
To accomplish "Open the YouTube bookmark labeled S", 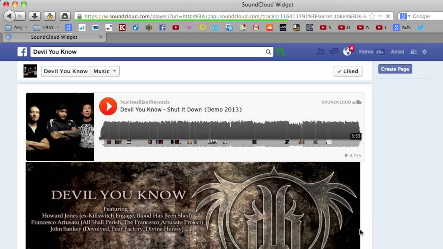I will [326, 27].
